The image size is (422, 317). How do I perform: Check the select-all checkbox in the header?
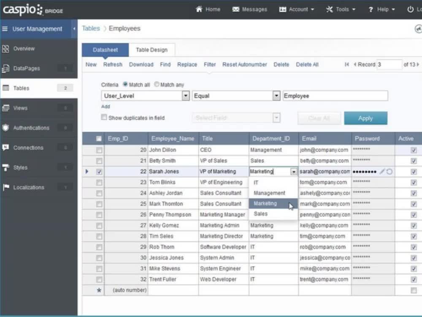[x=98, y=138]
